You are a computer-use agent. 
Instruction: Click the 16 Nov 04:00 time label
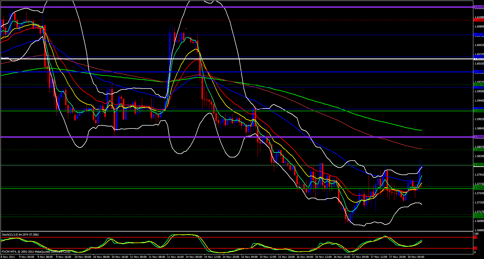click(305, 257)
